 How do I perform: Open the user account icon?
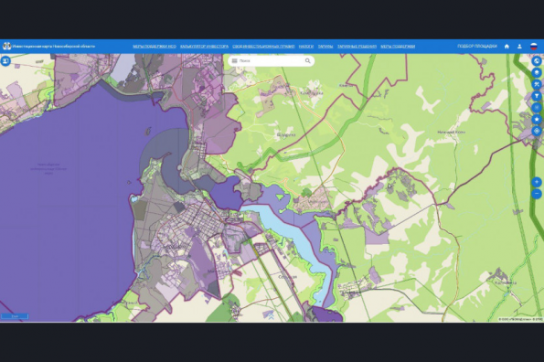pyautogui.click(x=519, y=46)
